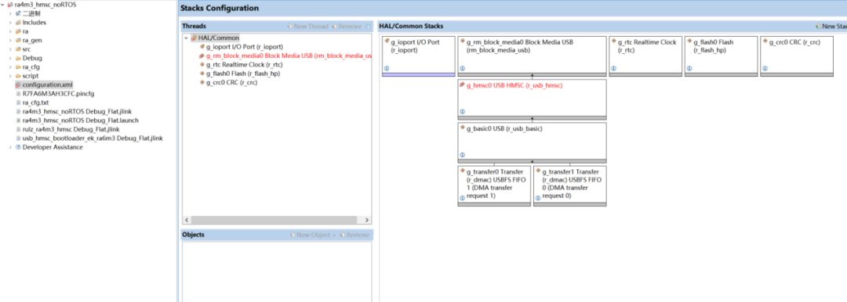The image size is (847, 302).
Task: Expand the Debug folder
Action: click(x=10, y=58)
